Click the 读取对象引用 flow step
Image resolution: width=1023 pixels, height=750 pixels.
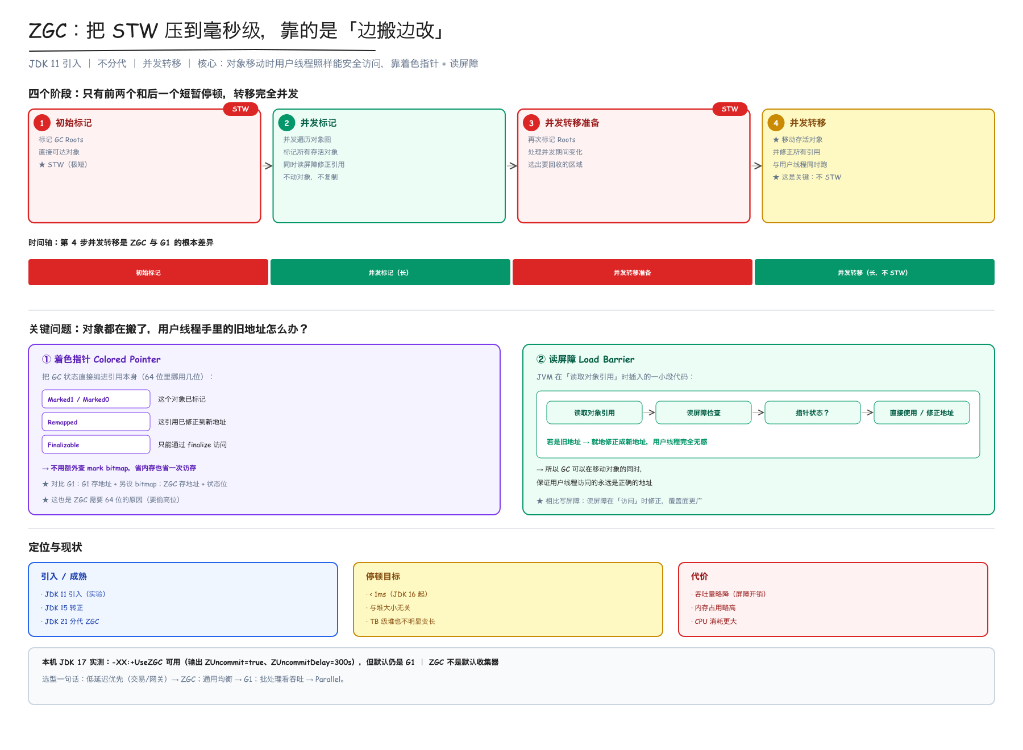594,413
